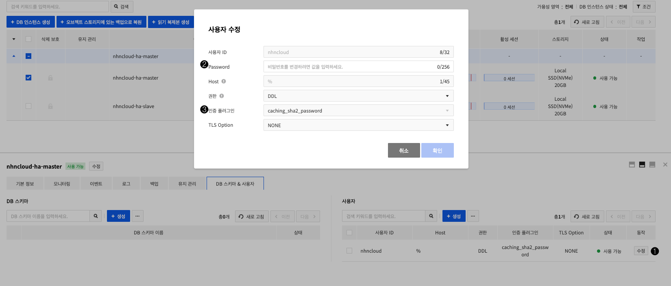
Task: Check the nhncloud-ha-slave instance checkbox
Action: [x=28, y=106]
